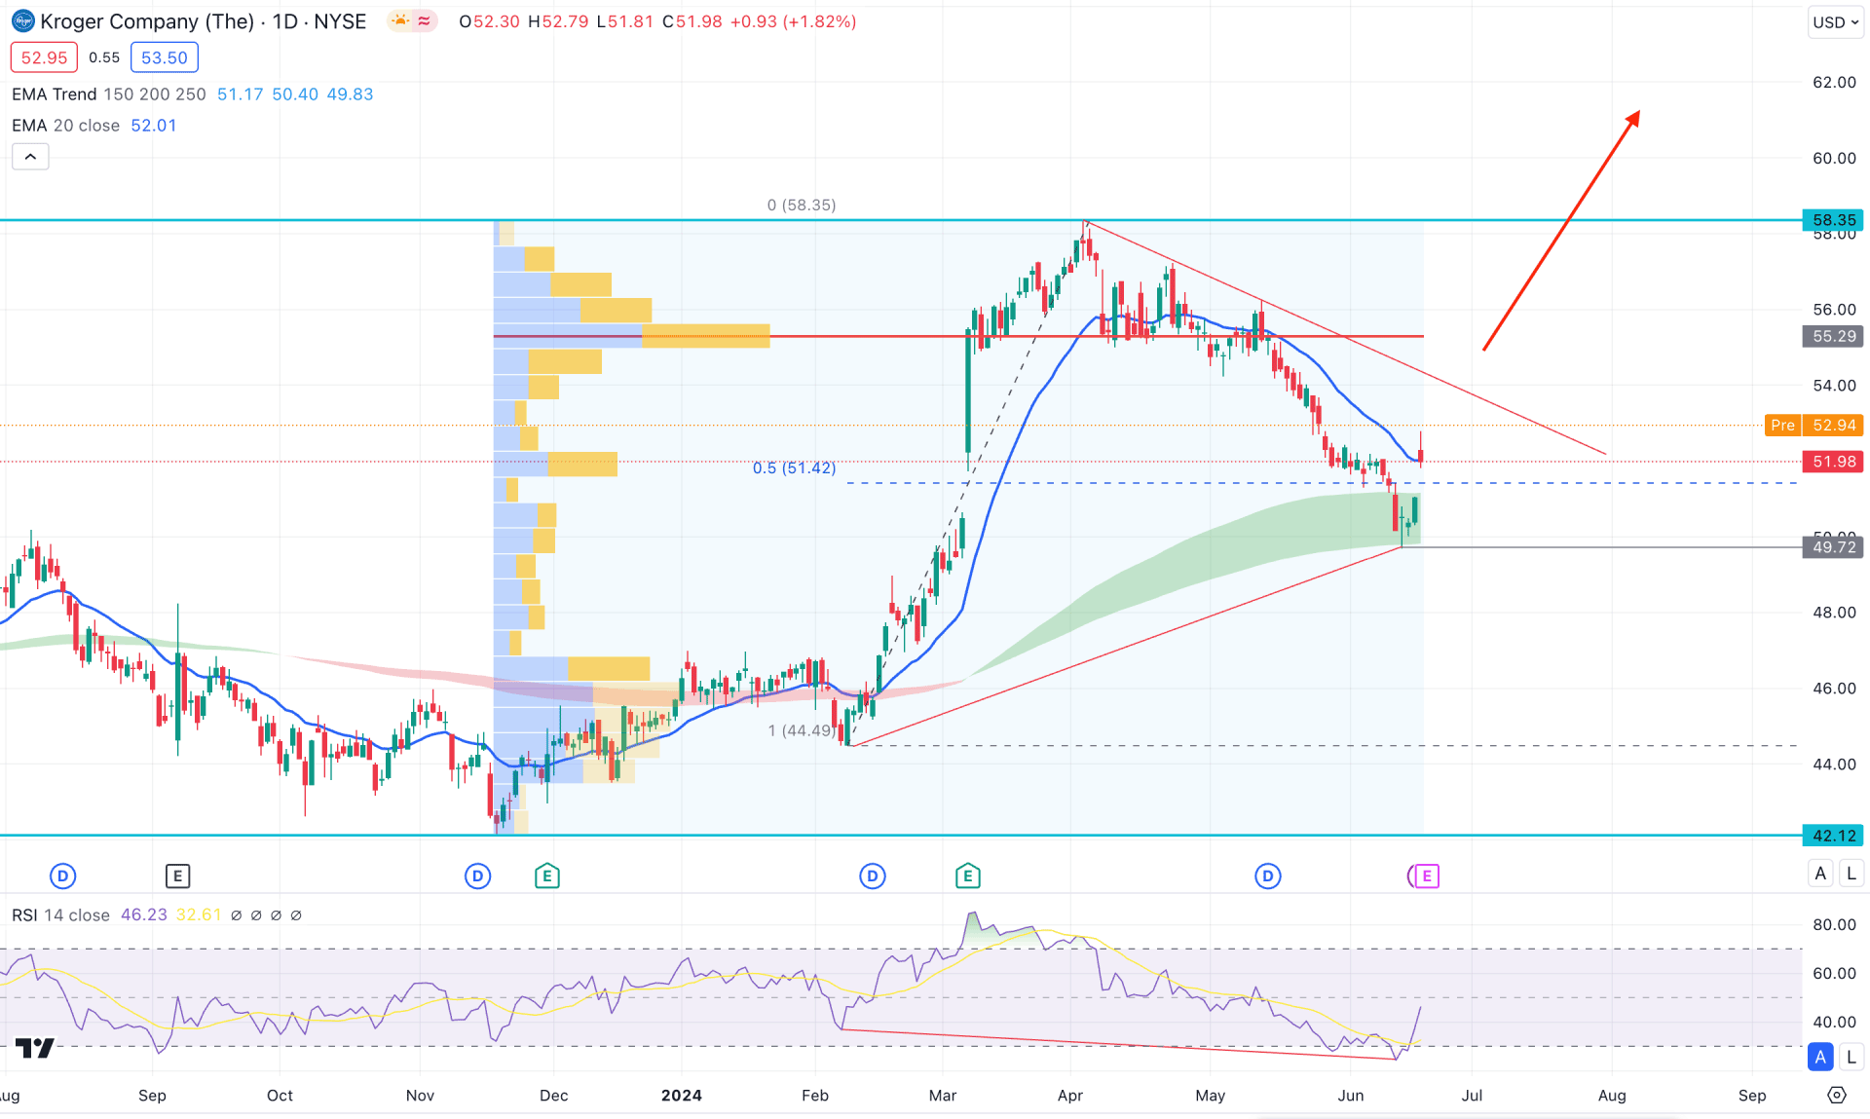The image size is (1870, 1119).
Task: Open the May dividend D marker
Action: click(1268, 877)
